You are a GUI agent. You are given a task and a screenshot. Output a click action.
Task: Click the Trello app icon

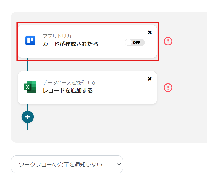(30, 41)
